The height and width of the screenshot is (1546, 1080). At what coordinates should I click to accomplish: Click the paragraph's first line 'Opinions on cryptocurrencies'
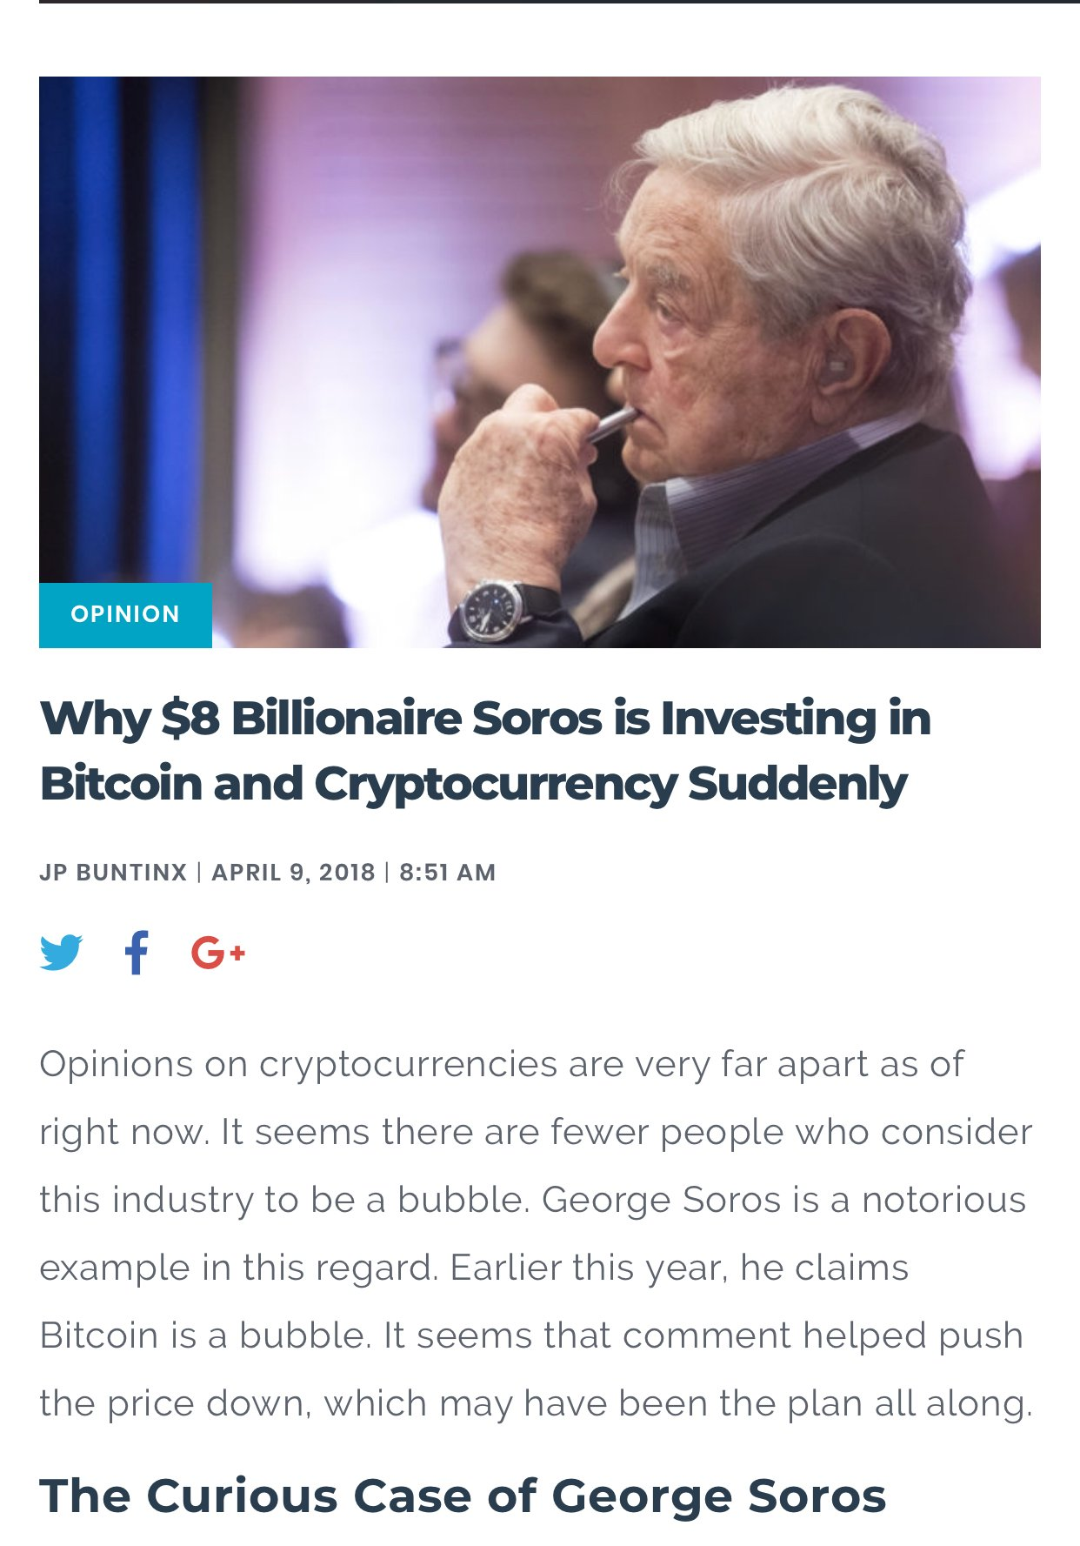501,1064
